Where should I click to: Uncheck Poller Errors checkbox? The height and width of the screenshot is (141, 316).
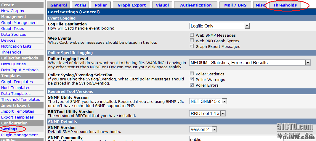pos(192,85)
